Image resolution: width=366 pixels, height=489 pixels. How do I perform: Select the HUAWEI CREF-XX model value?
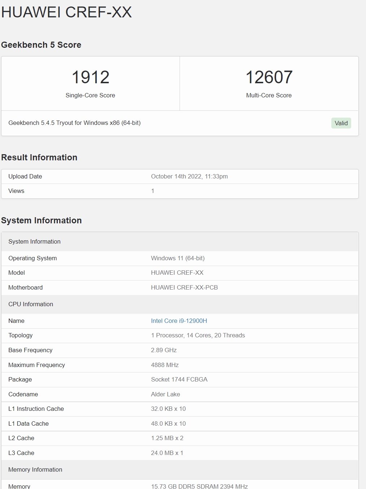click(177, 273)
